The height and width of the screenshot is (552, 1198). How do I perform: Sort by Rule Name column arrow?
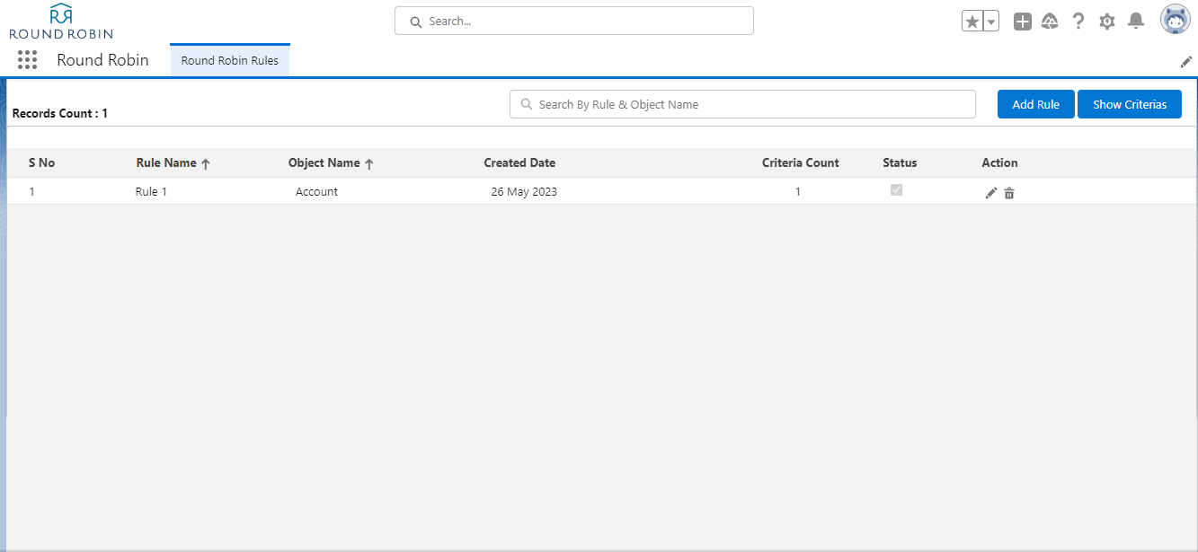206,164
